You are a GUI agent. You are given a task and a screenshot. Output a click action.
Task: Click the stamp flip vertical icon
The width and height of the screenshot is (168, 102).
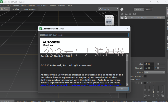[x=142, y=83]
